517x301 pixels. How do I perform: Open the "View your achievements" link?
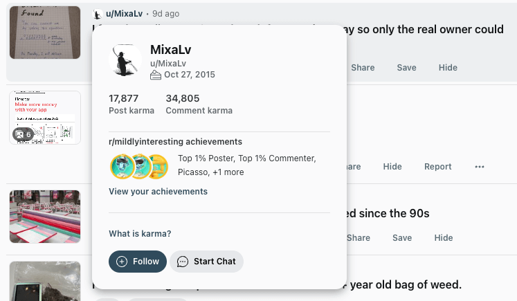(158, 192)
